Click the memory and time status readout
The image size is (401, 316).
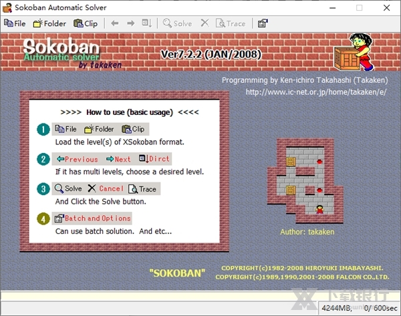click(x=359, y=308)
